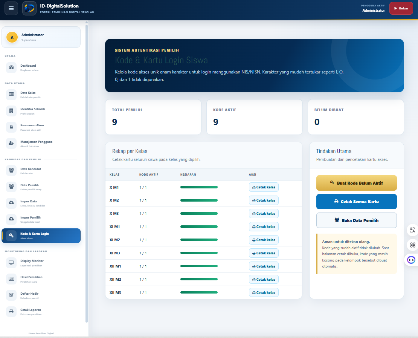418x338 pixels.
Task: Click the sidebar vertical scrollbar
Action: [x=87, y=173]
